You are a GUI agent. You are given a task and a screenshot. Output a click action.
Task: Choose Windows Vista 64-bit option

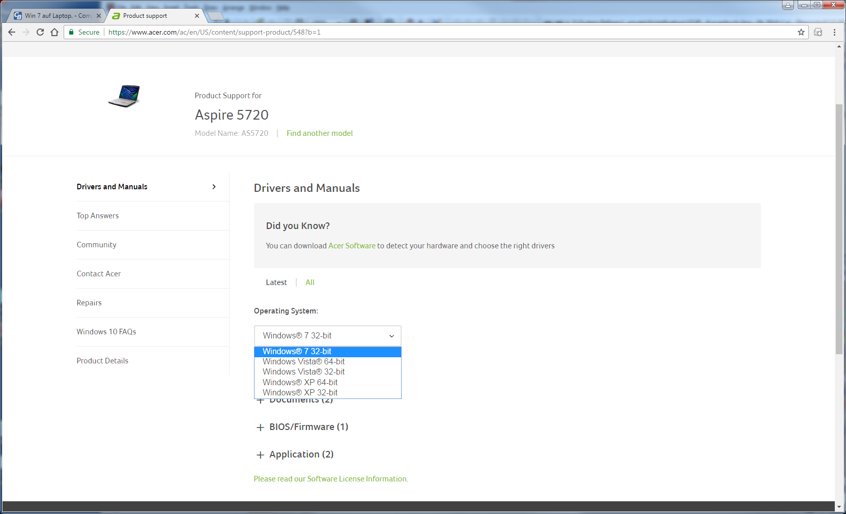(x=328, y=362)
